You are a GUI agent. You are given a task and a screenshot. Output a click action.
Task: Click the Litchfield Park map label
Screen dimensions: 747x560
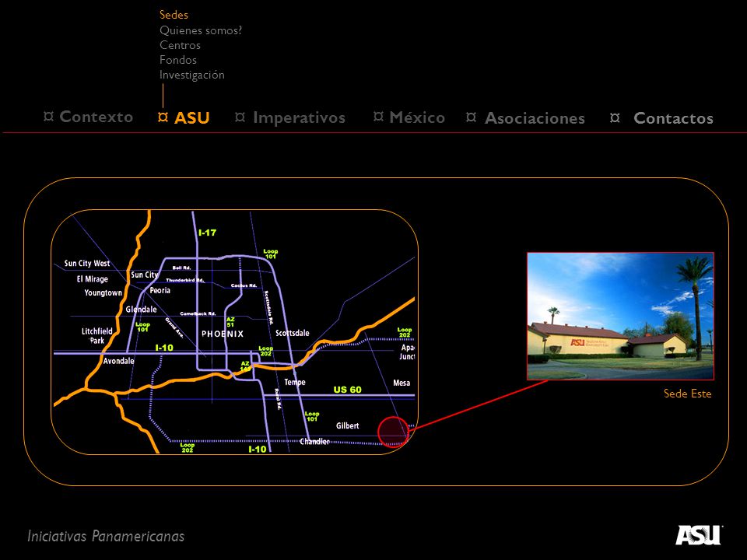coord(97,336)
